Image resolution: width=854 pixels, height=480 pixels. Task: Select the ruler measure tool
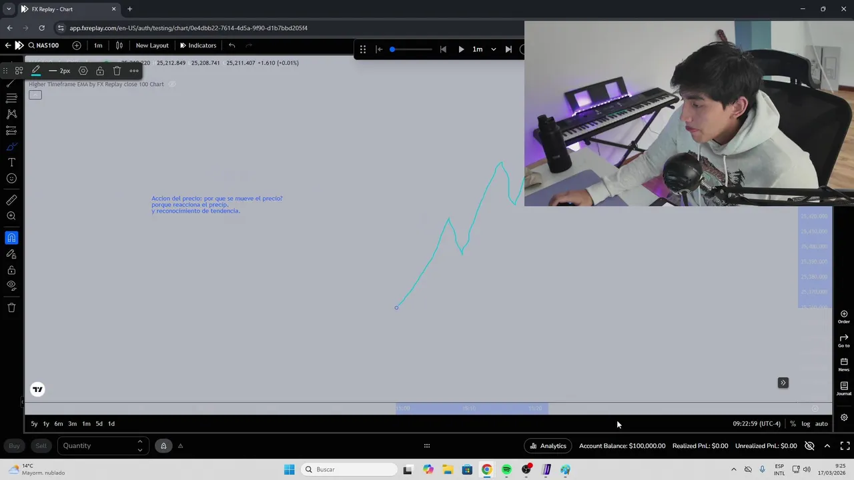tap(11, 200)
